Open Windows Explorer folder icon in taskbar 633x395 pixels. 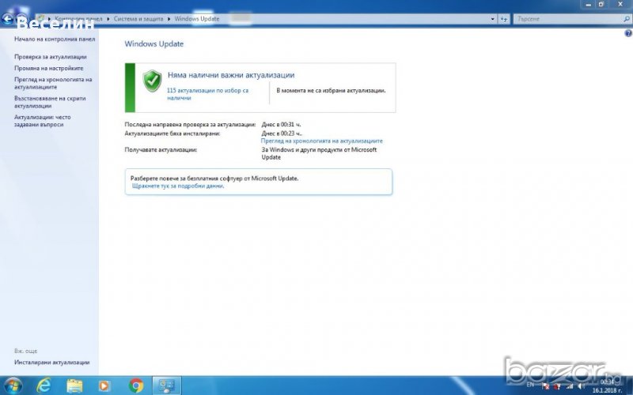(74, 386)
